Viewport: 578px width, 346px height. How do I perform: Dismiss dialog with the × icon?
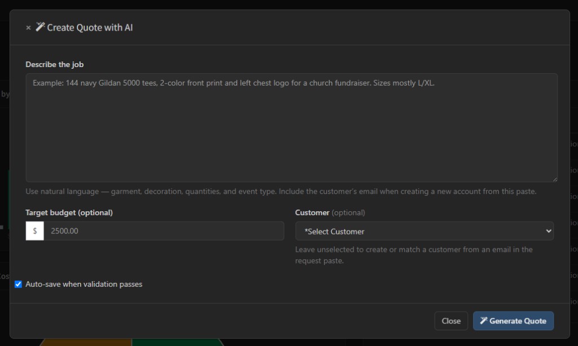coord(28,28)
